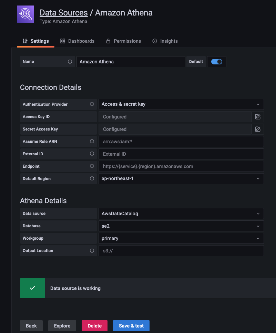Toggle the Default data source switch

(216, 62)
